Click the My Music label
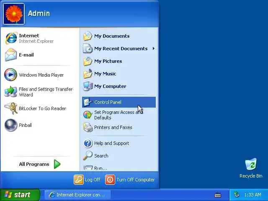Screen dimensions: 268x201 [x=105, y=74]
